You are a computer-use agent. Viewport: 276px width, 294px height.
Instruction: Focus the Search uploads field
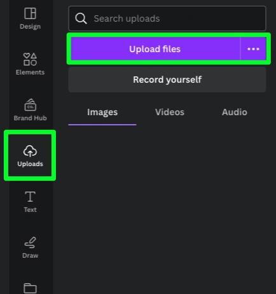(x=167, y=18)
